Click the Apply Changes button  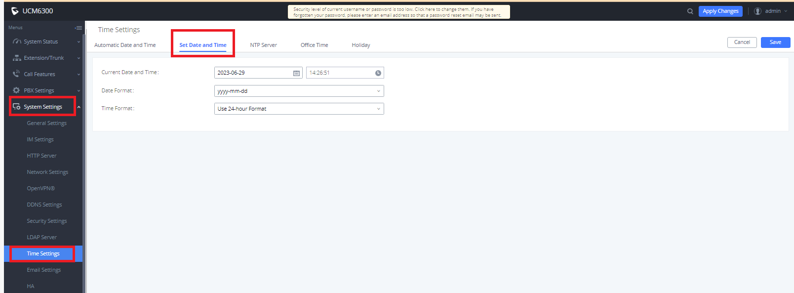click(x=720, y=11)
